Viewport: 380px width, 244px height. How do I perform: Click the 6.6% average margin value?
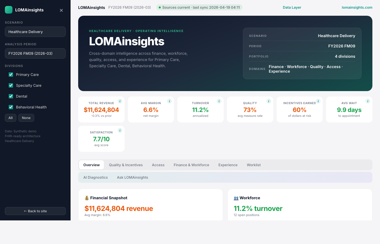click(x=151, y=110)
